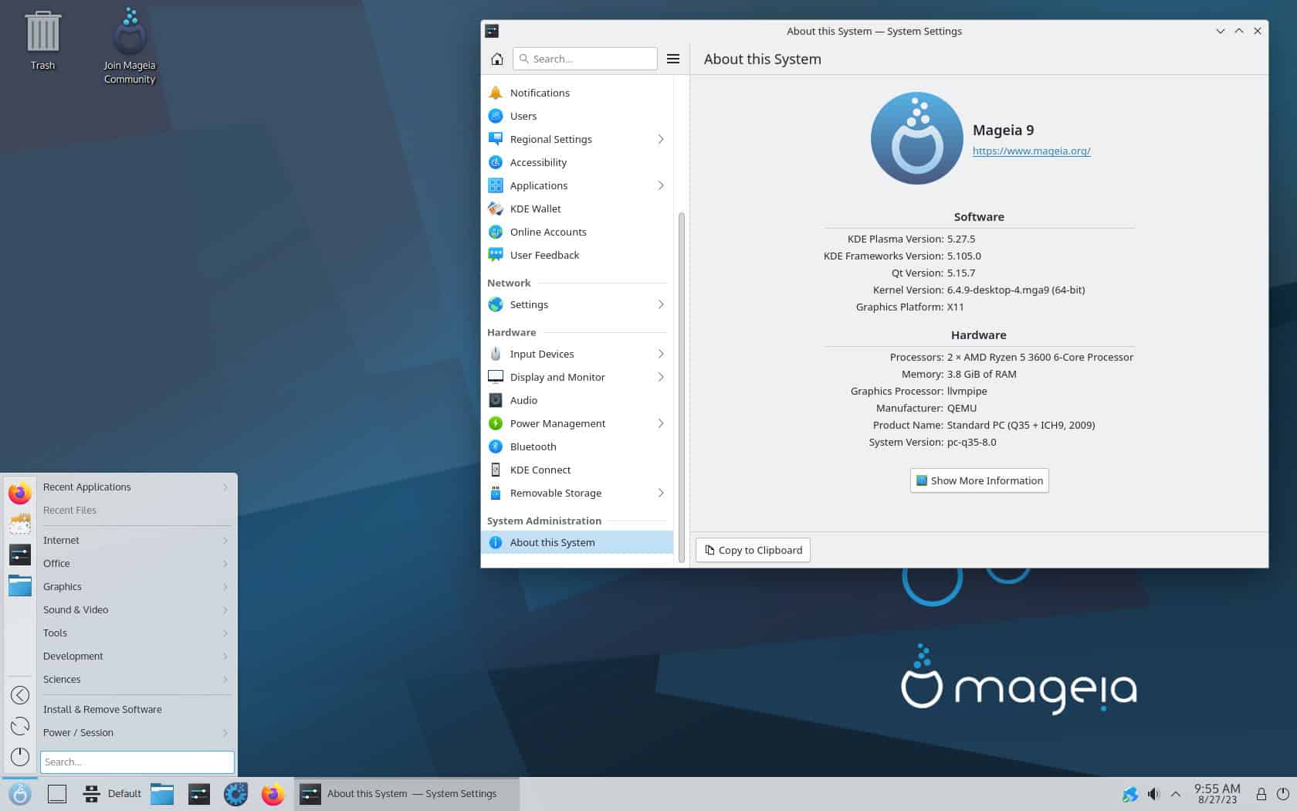Select Install & Remove Software menu entry
Image resolution: width=1297 pixels, height=811 pixels.
click(102, 709)
